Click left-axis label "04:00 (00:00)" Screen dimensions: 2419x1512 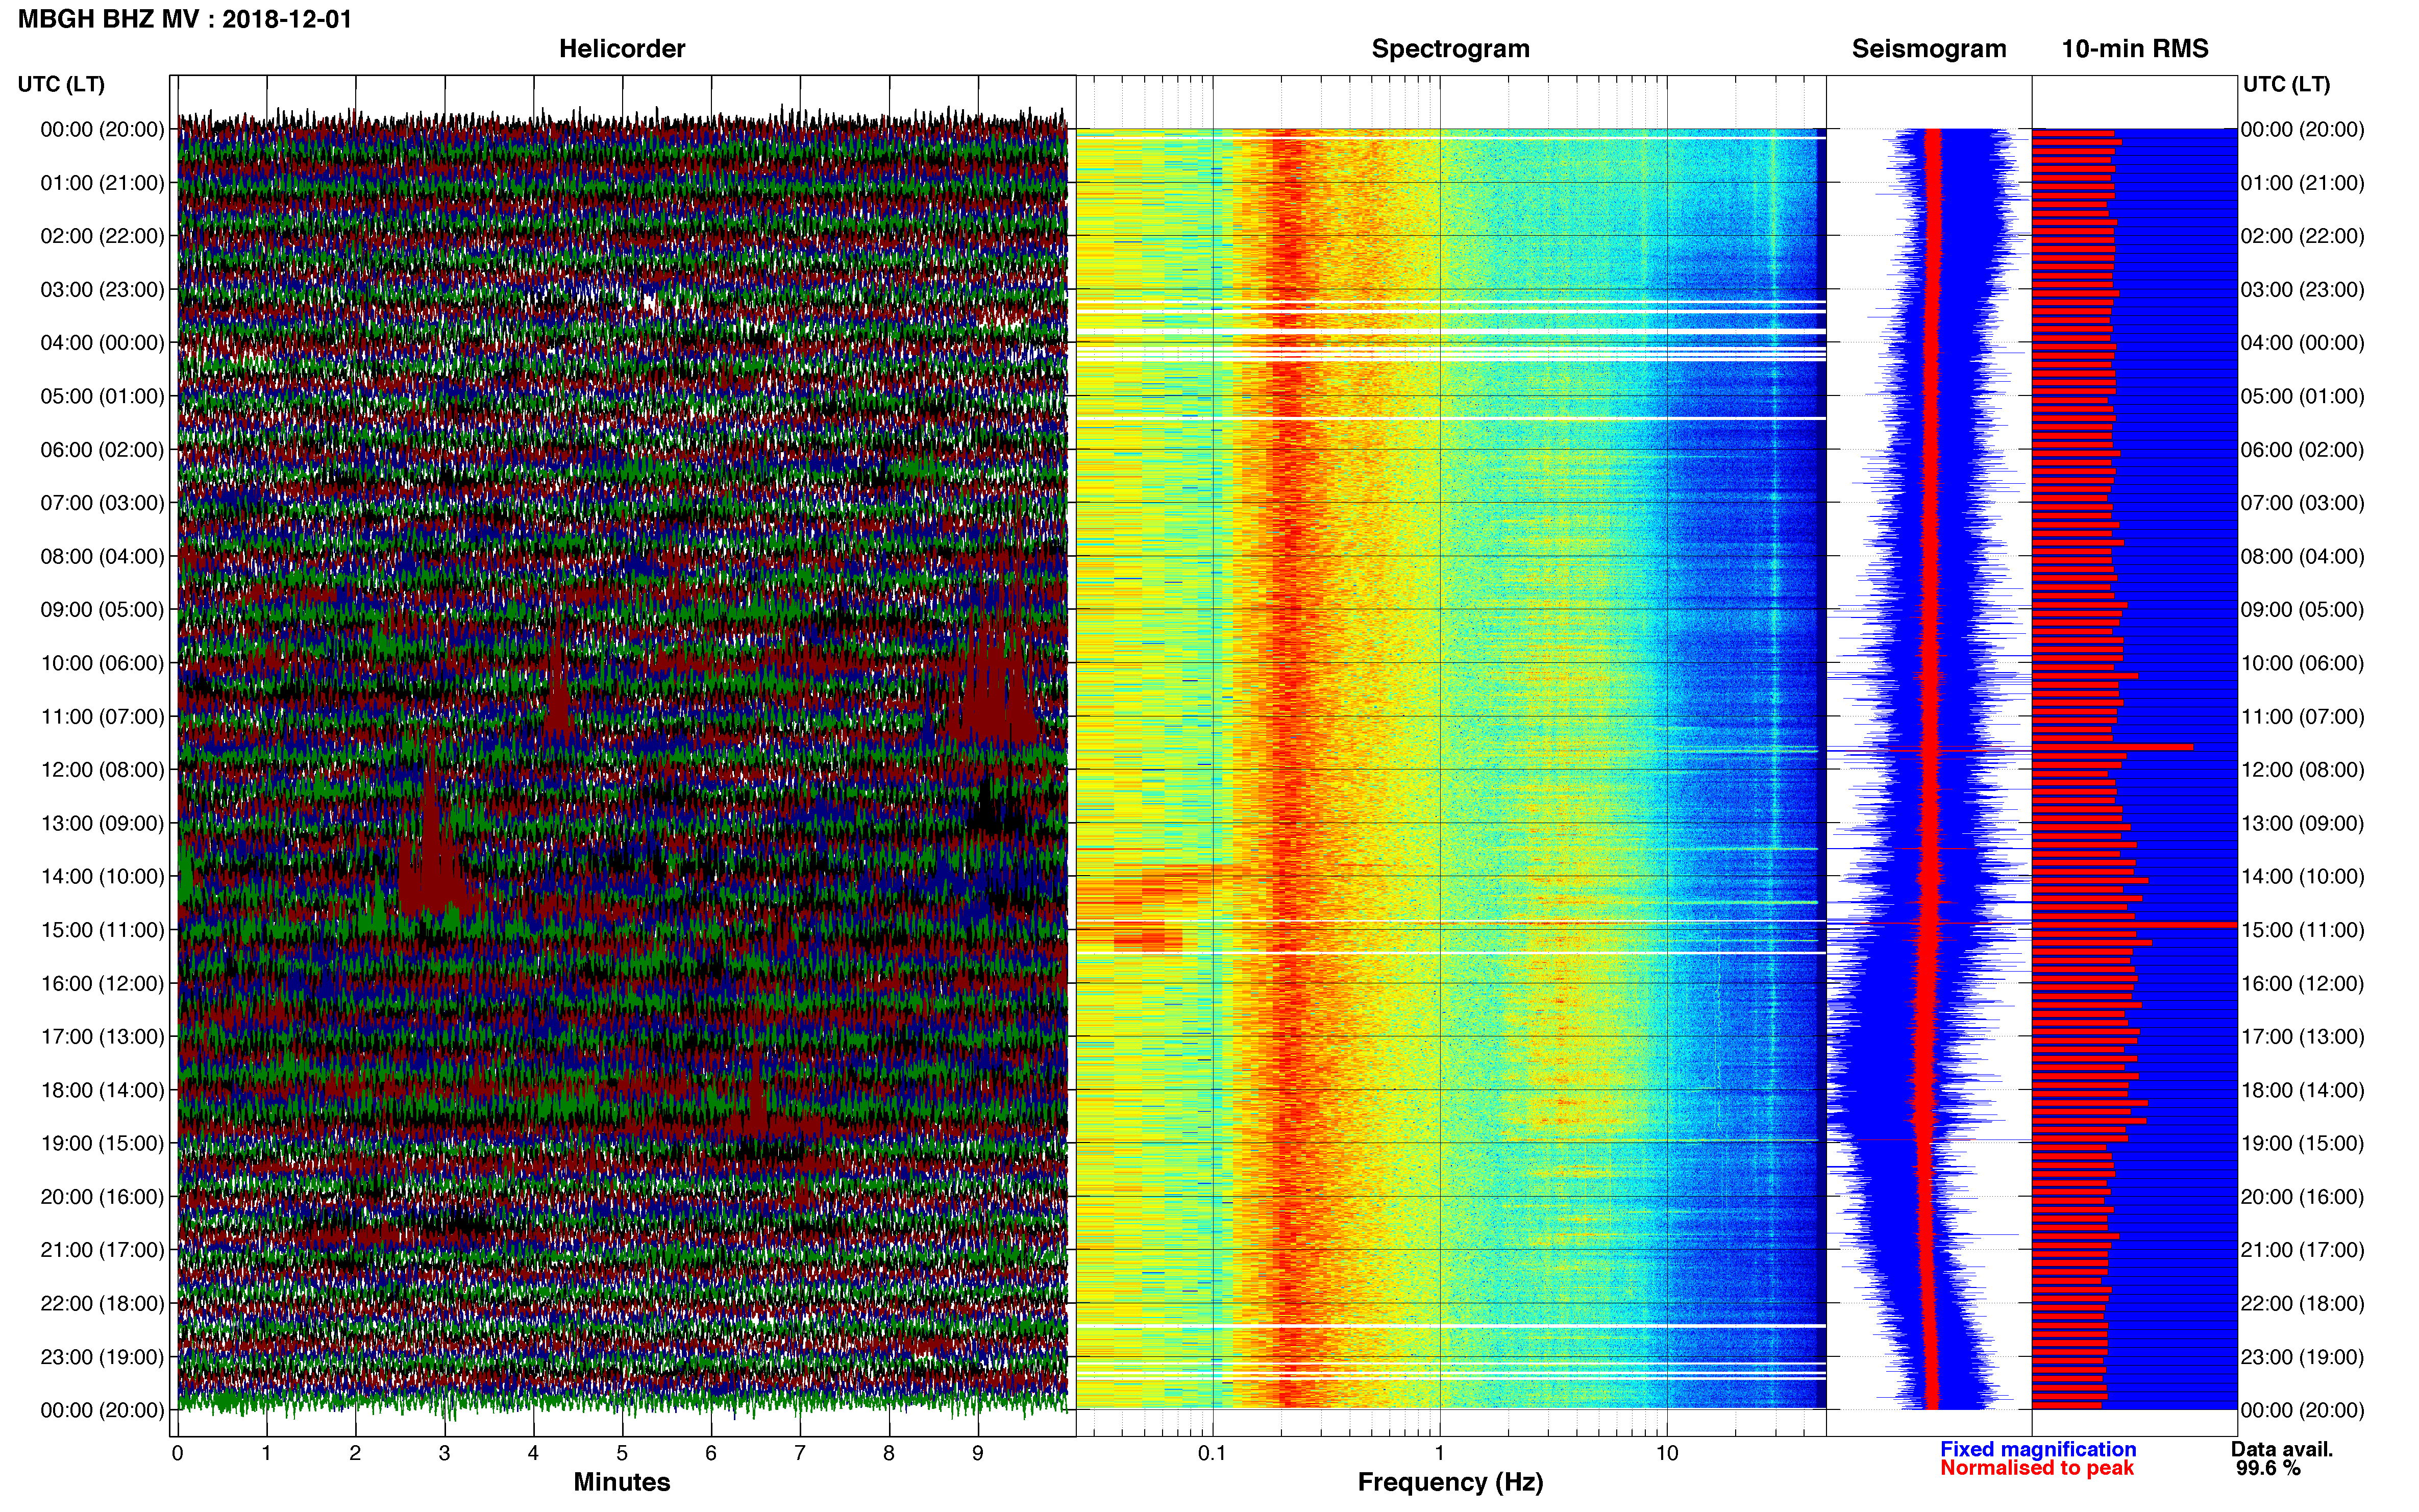102,343
